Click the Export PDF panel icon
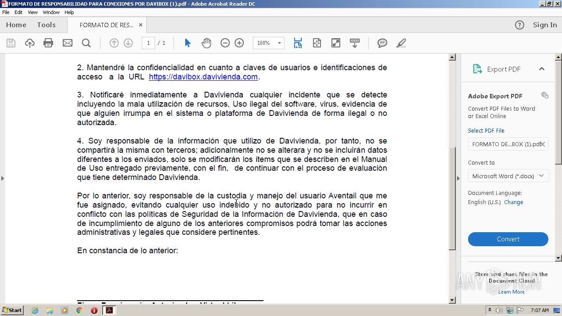The width and height of the screenshot is (562, 316). [x=477, y=69]
